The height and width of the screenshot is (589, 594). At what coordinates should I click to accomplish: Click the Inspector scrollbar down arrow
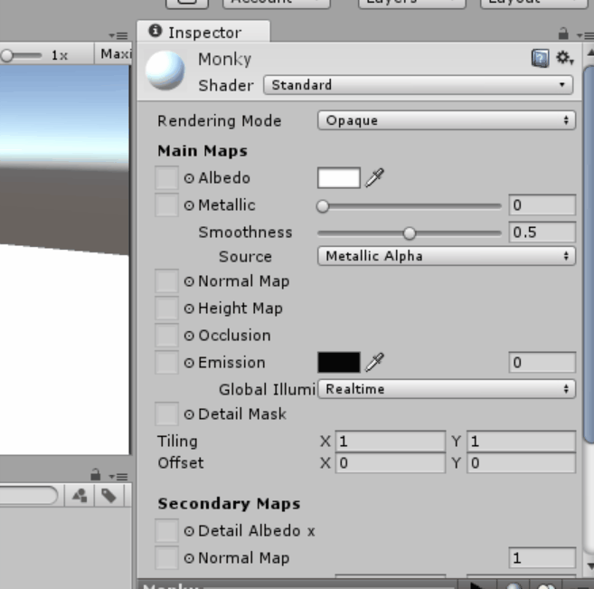[x=589, y=566]
